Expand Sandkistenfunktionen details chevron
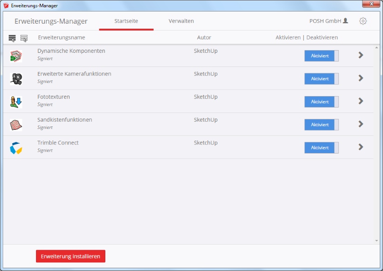Screen dimensions: 383x271 point(361,124)
